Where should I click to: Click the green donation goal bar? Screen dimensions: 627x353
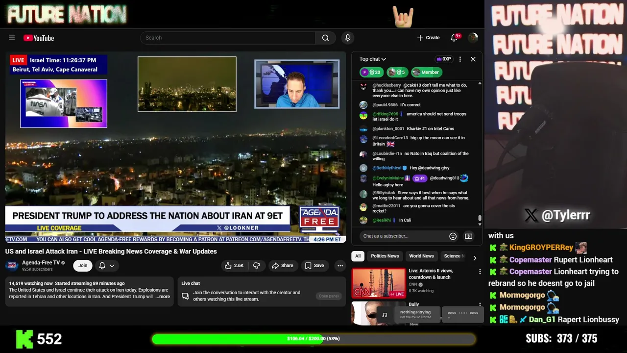point(313,339)
